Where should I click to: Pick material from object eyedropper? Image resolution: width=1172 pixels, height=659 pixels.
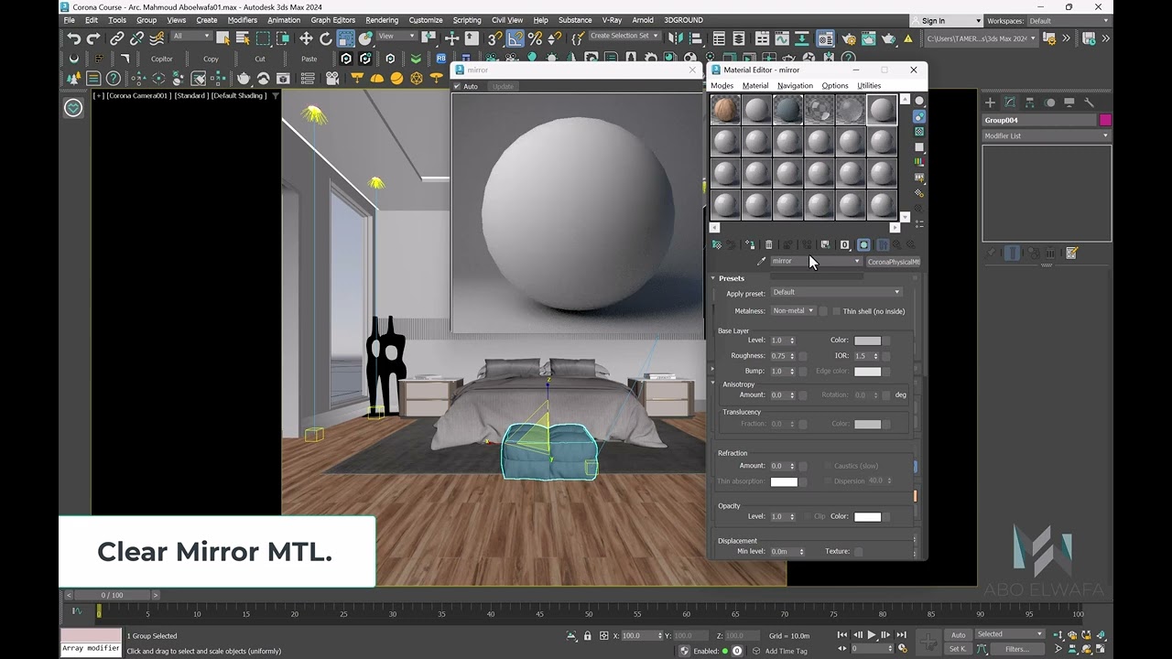point(761,262)
